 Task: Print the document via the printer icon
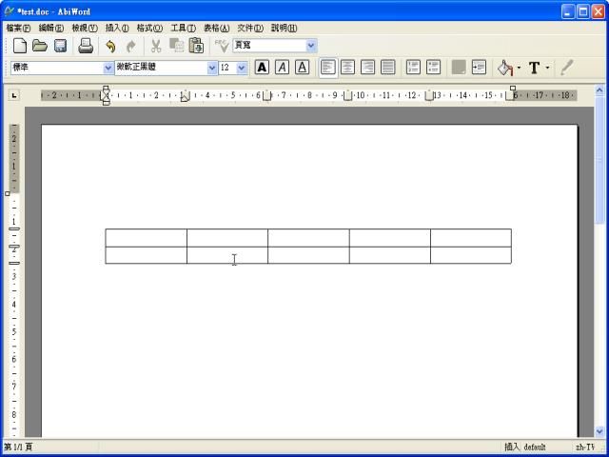(86, 46)
